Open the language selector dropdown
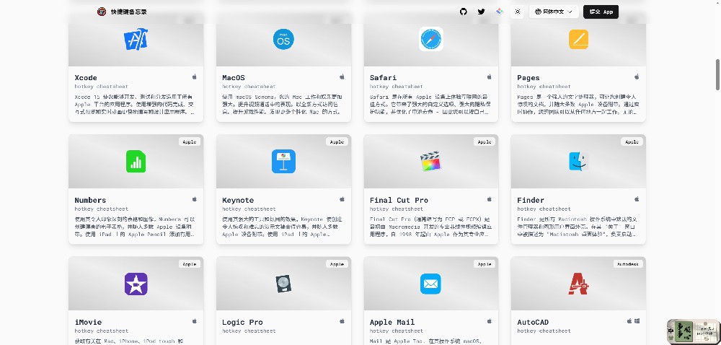 pos(554,12)
